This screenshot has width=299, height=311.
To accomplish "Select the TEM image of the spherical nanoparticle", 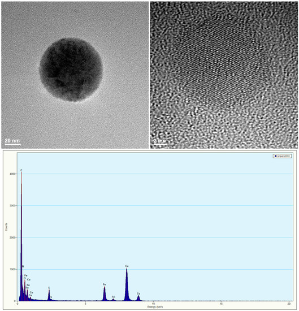I will [75, 75].
